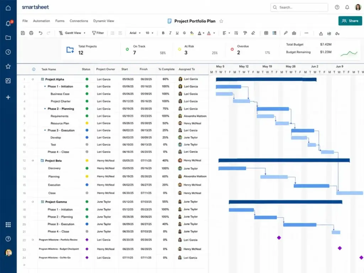Click the Print icon in toolbar

coord(31,33)
